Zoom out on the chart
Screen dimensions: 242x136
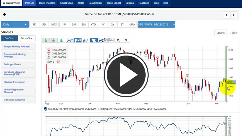point(126,40)
